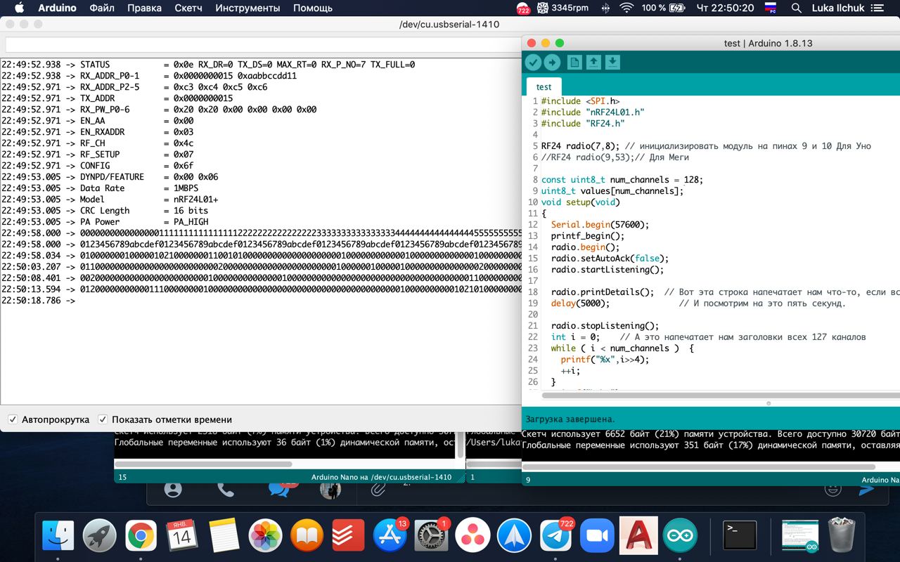The height and width of the screenshot is (562, 900).
Task: Open AutoCAD red A icon in Dock
Action: pos(638,535)
